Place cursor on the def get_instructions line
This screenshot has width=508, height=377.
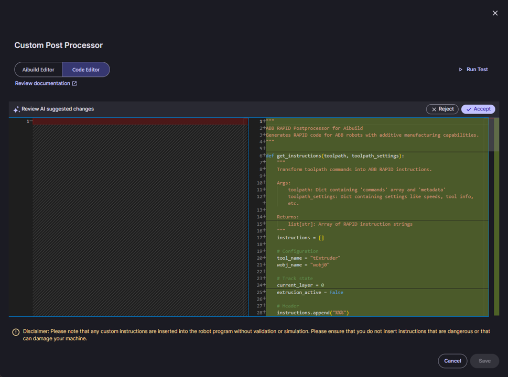pos(336,156)
